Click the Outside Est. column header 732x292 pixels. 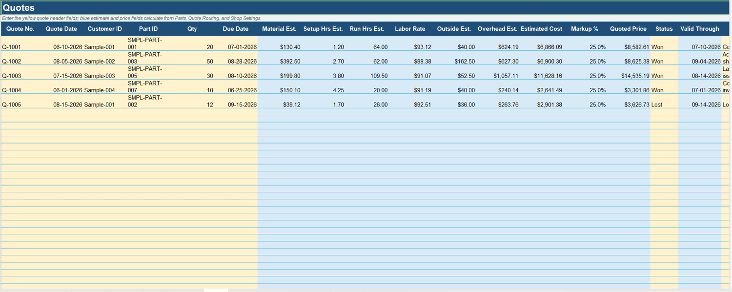pos(454,29)
